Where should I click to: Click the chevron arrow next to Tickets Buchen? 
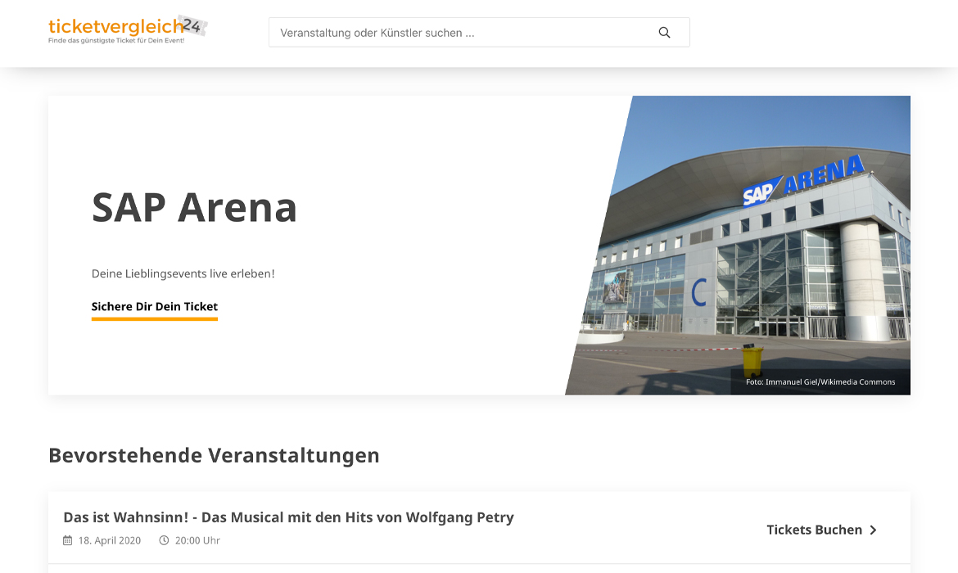coord(873,530)
